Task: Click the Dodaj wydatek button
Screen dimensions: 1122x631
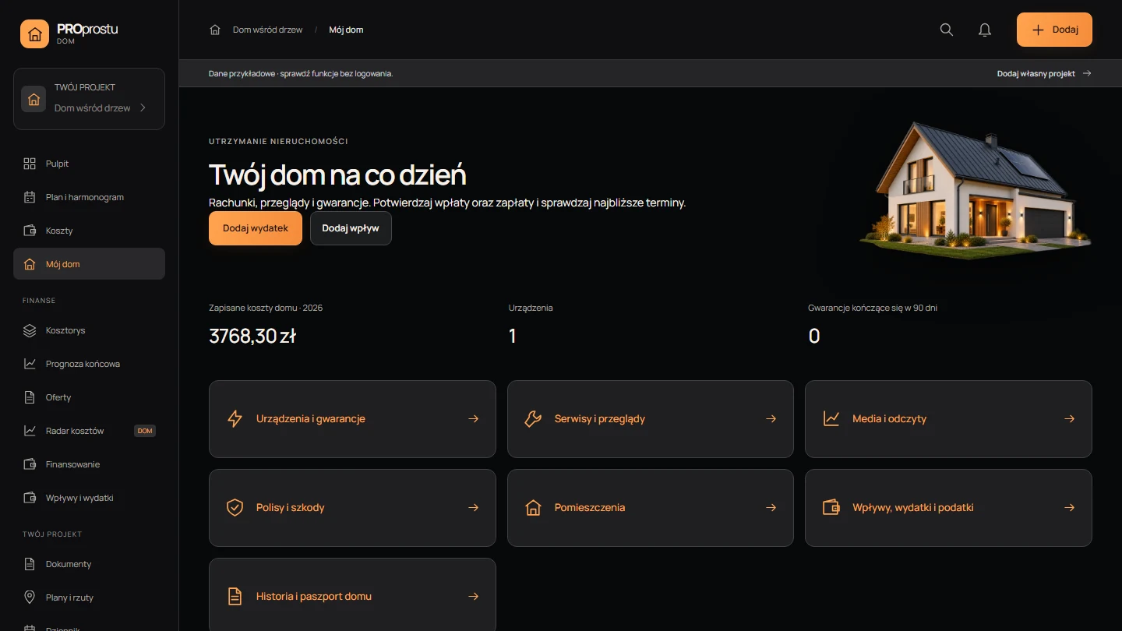Action: [x=256, y=228]
